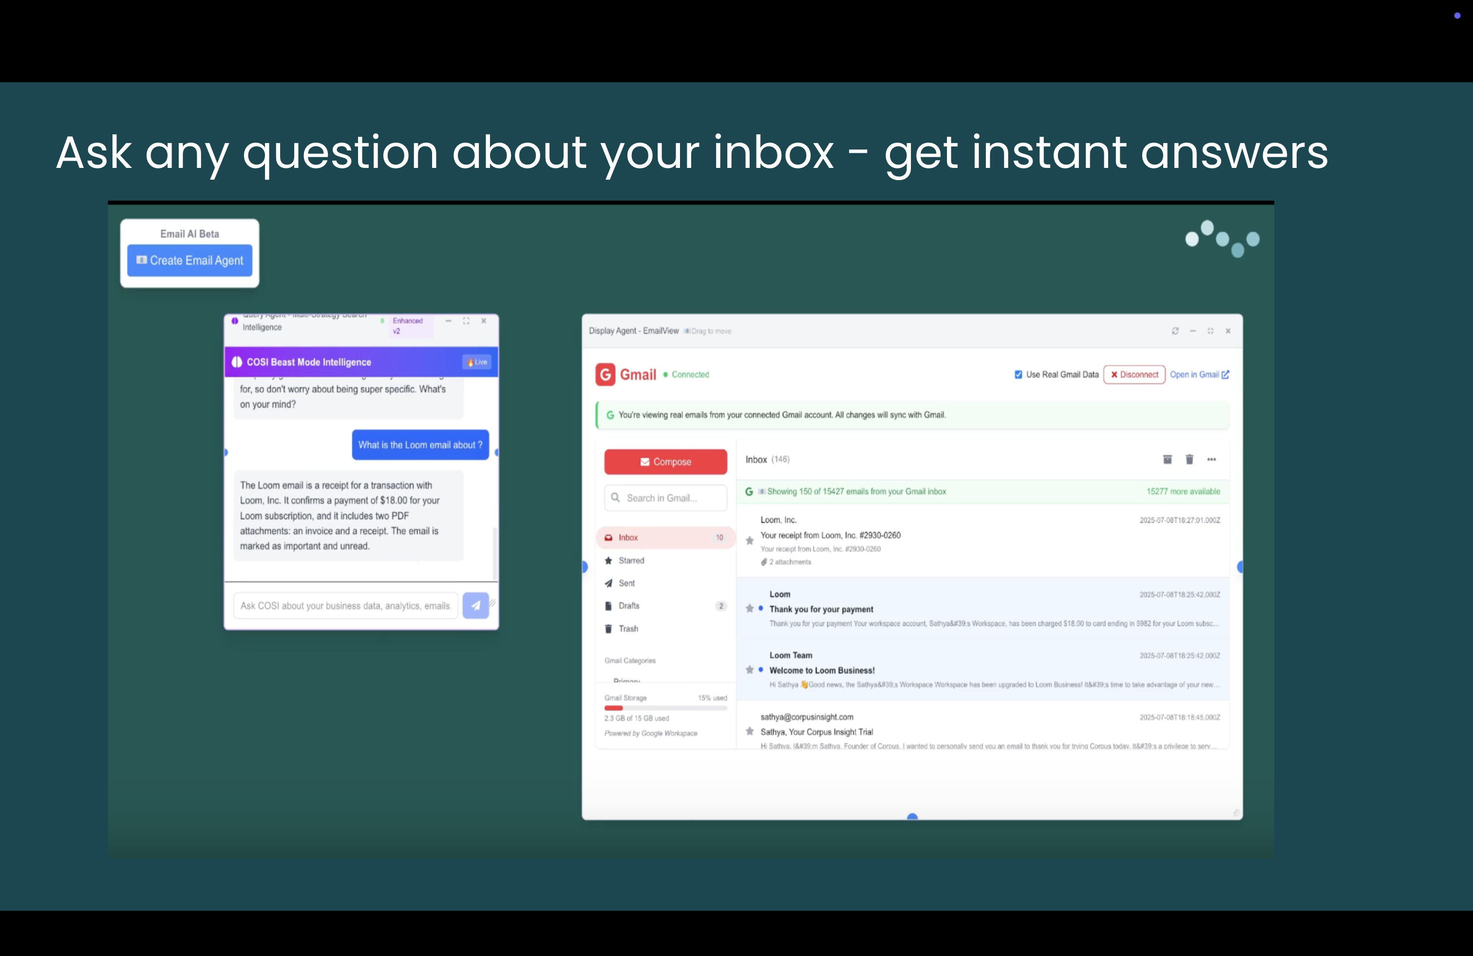This screenshot has height=956, width=1473.
Task: Click the Gmail Storage usage bar
Action: 665,708
